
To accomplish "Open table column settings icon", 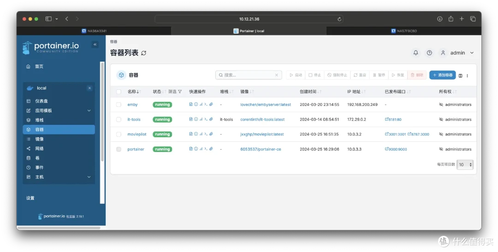I will pyautogui.click(x=460, y=75).
